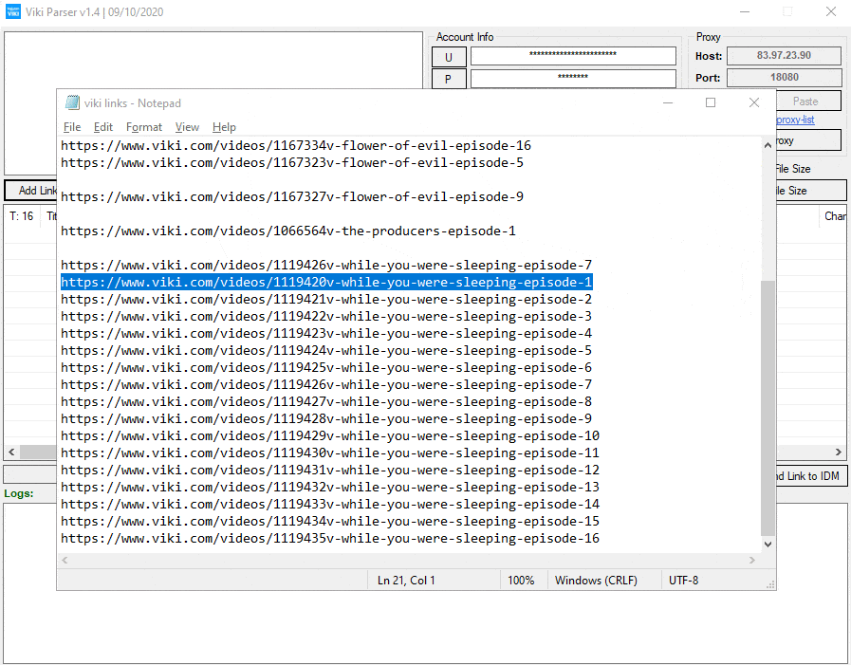Click the 1119433v while-you-were-sleeping-episode-14 line
The width and height of the screenshot is (851, 665).
[330, 505]
